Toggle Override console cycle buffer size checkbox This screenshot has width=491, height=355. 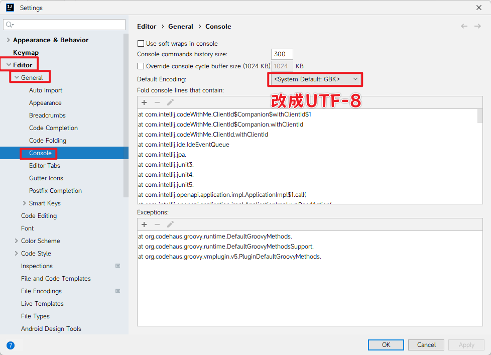[x=141, y=66]
